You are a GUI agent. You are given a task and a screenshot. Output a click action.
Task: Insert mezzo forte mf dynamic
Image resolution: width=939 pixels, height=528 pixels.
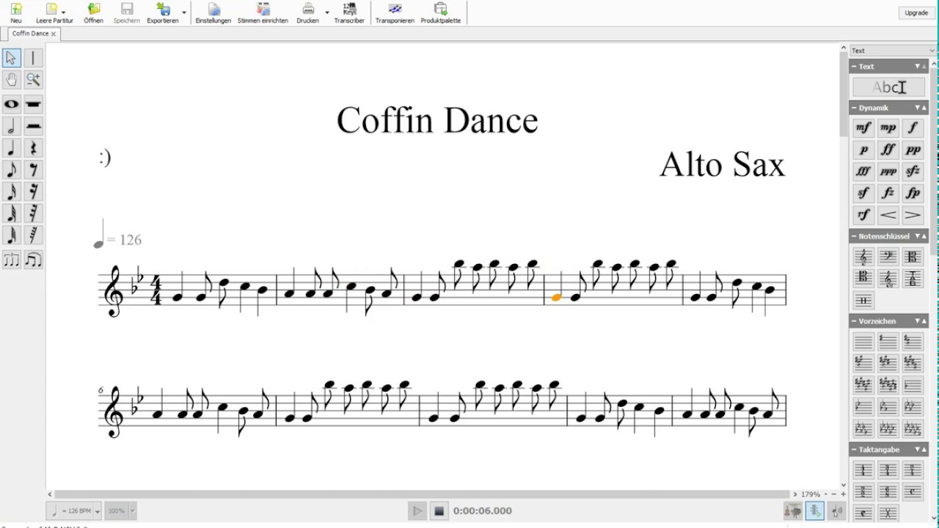pos(863,128)
